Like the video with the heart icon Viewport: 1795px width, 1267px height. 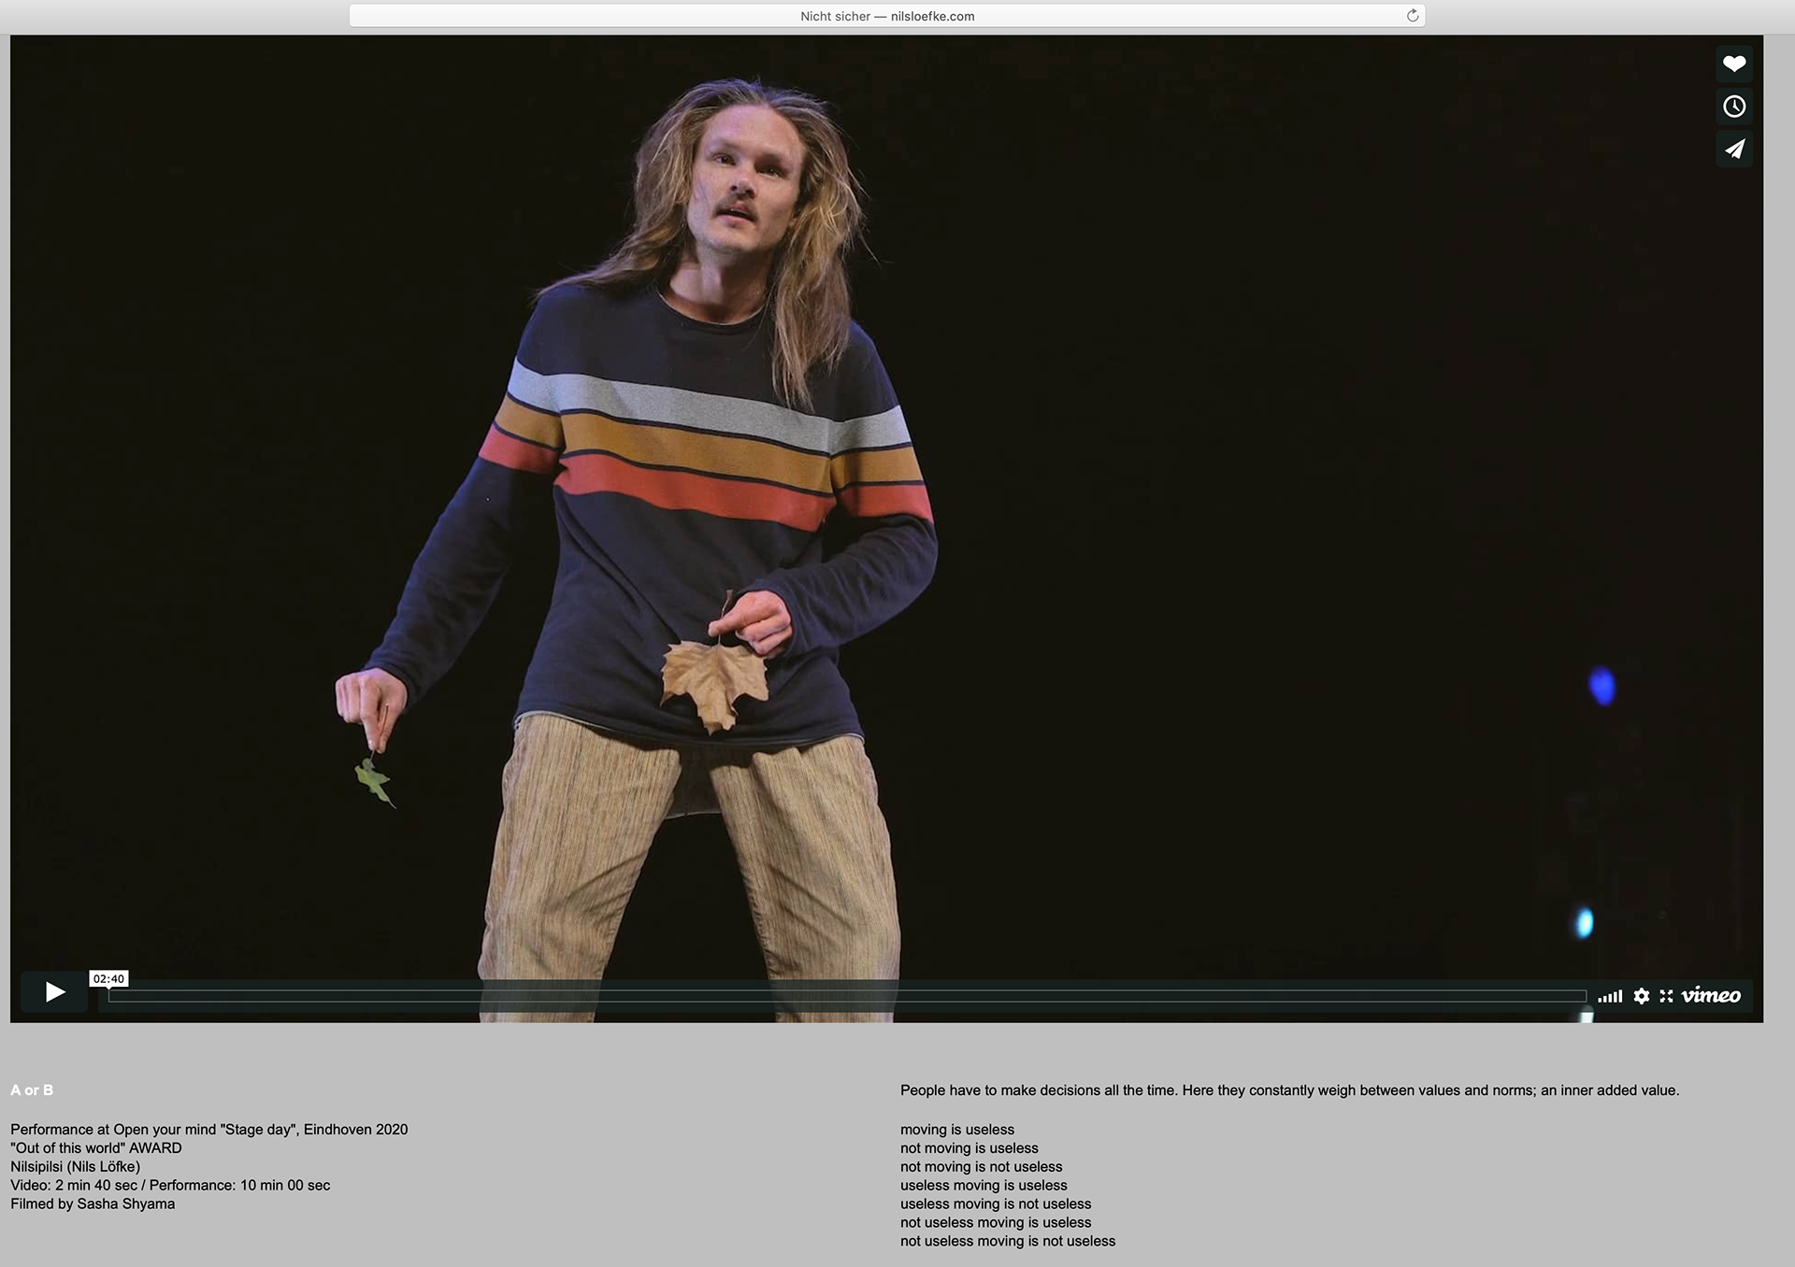point(1733,64)
